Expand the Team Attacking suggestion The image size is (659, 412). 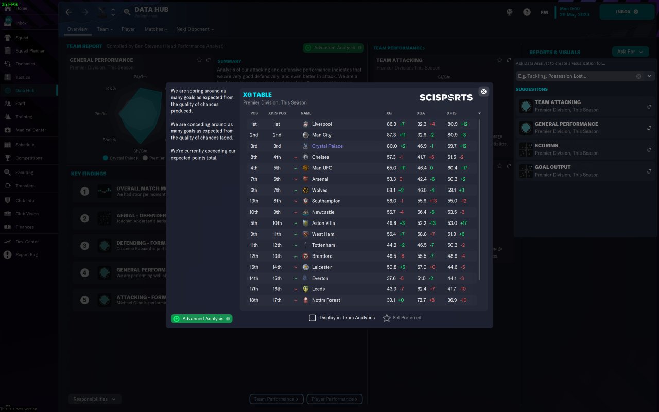pyautogui.click(x=649, y=107)
